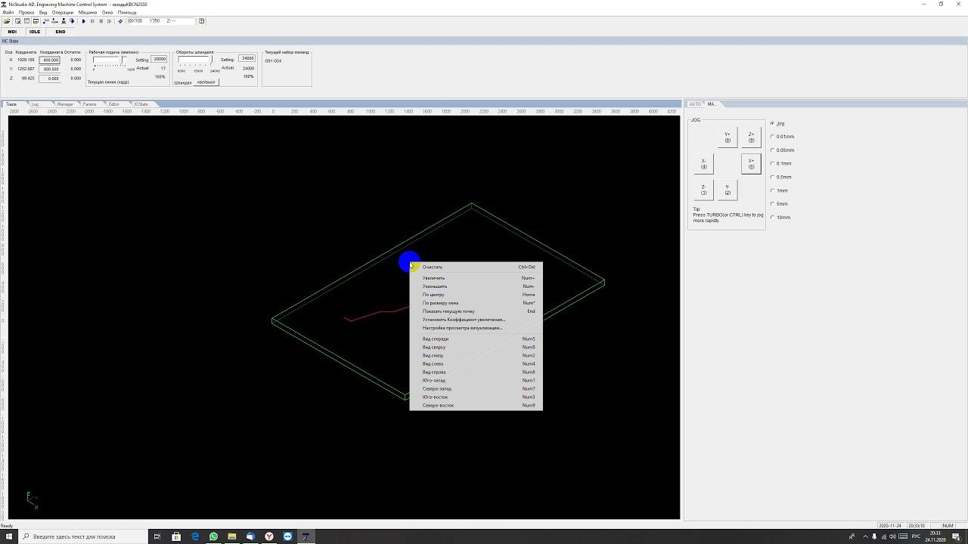Select Юго-запад isometric view
Screen dimensions: 968x544
tap(476, 380)
